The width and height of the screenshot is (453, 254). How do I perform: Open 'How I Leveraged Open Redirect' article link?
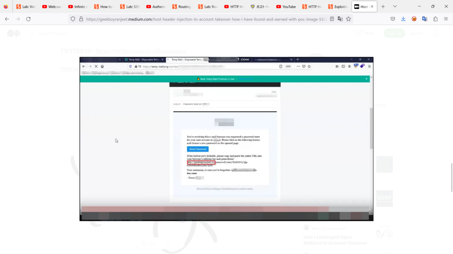pyautogui.click(x=335, y=240)
